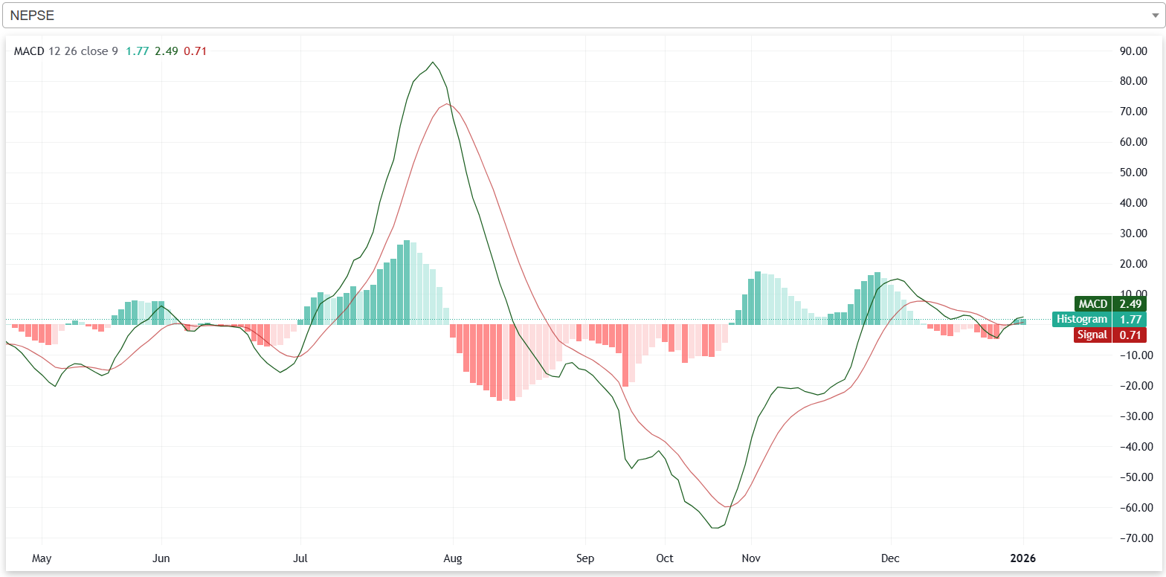Click the green 2.49 MACD value in legend

tap(166, 51)
